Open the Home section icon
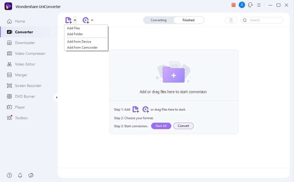The image size is (294, 182). coord(9,21)
